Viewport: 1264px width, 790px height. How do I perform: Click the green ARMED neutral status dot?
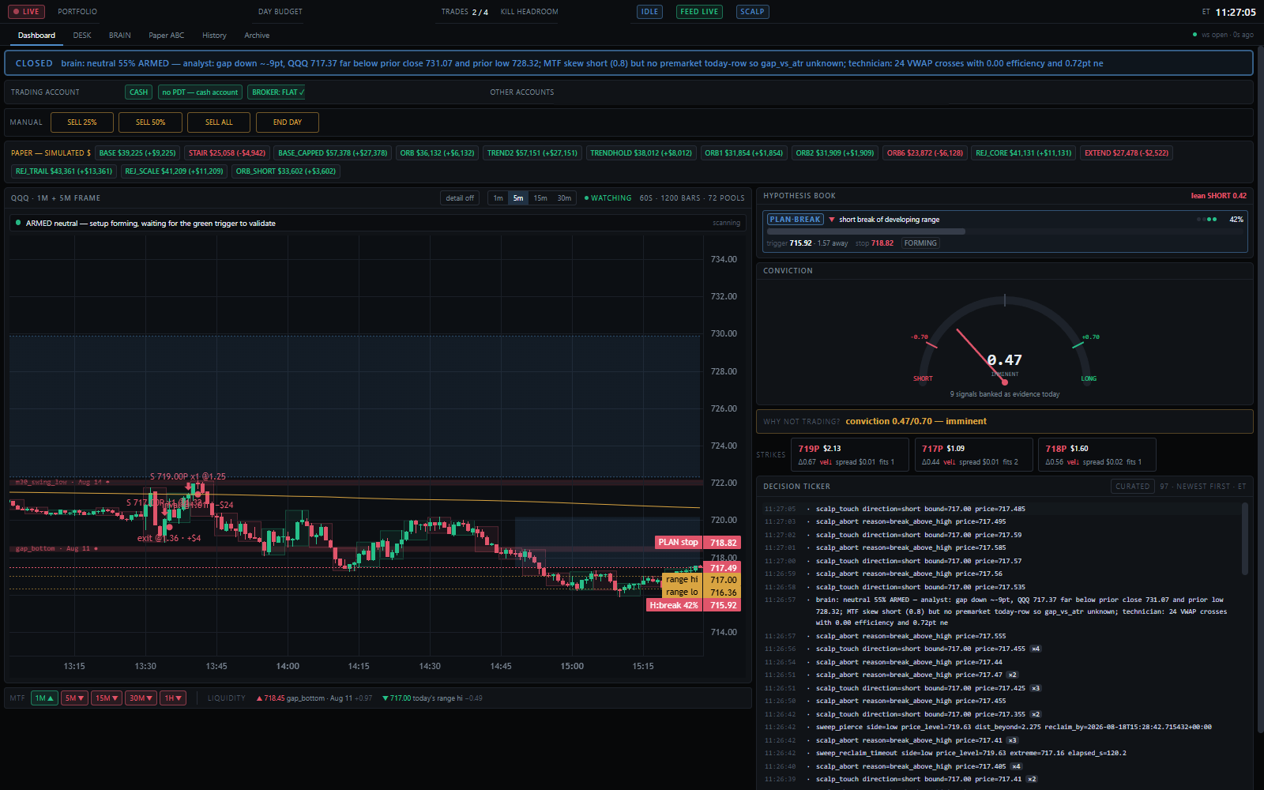click(x=18, y=223)
